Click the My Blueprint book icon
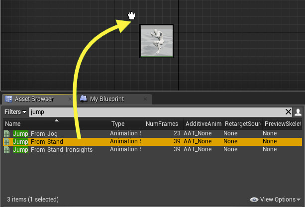Viewport: 305px width, 207px height. [84, 99]
